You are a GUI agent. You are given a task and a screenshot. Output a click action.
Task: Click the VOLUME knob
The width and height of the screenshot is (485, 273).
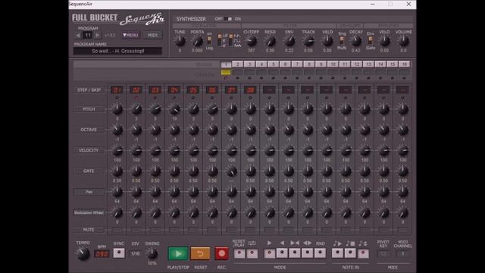pyautogui.click(x=403, y=41)
